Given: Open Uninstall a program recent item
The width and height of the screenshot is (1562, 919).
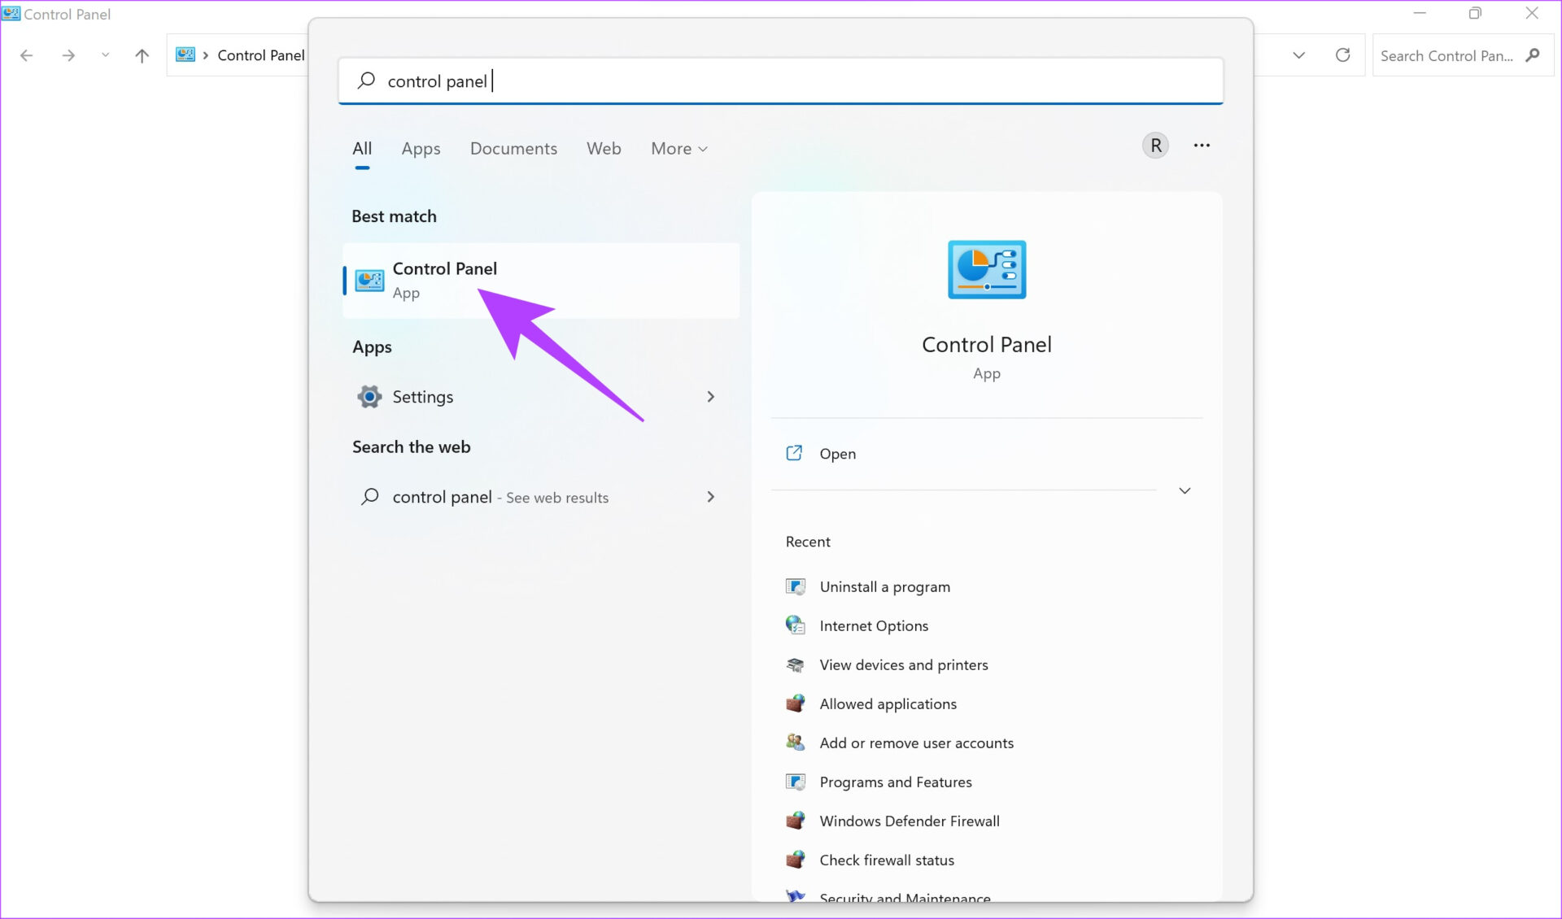Looking at the screenshot, I should click(884, 587).
